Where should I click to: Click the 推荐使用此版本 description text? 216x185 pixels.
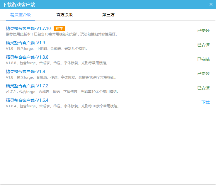62,34
